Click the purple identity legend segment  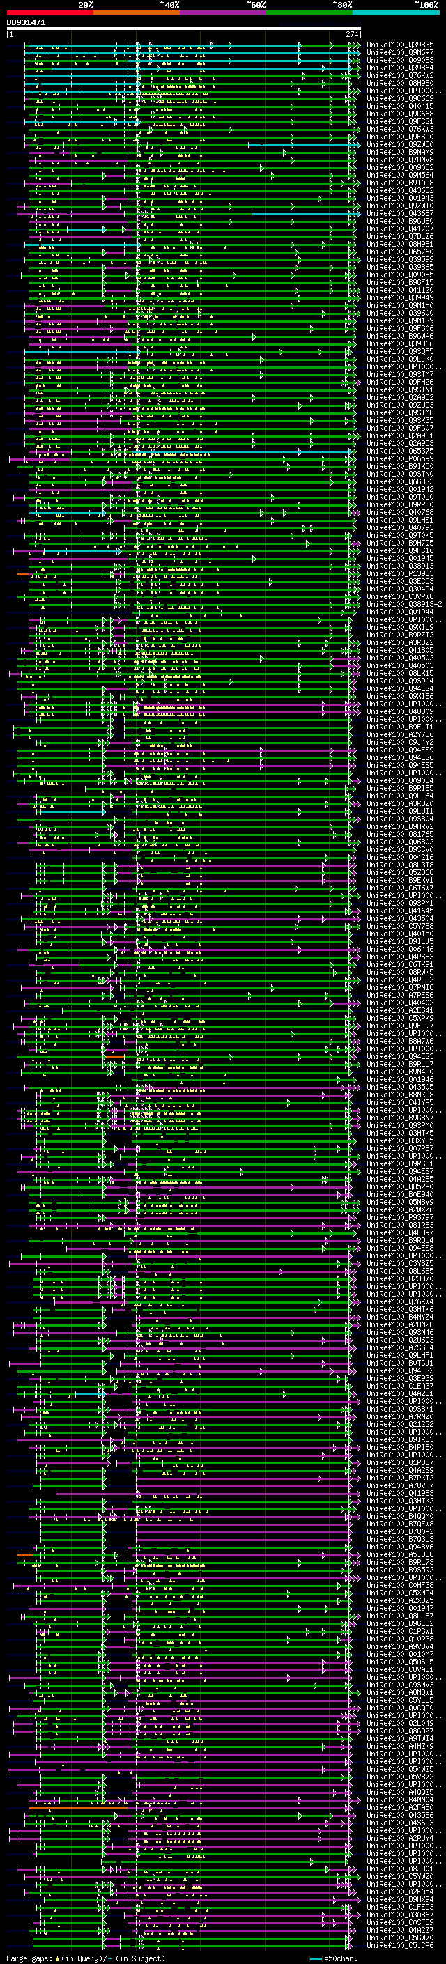click(x=222, y=13)
